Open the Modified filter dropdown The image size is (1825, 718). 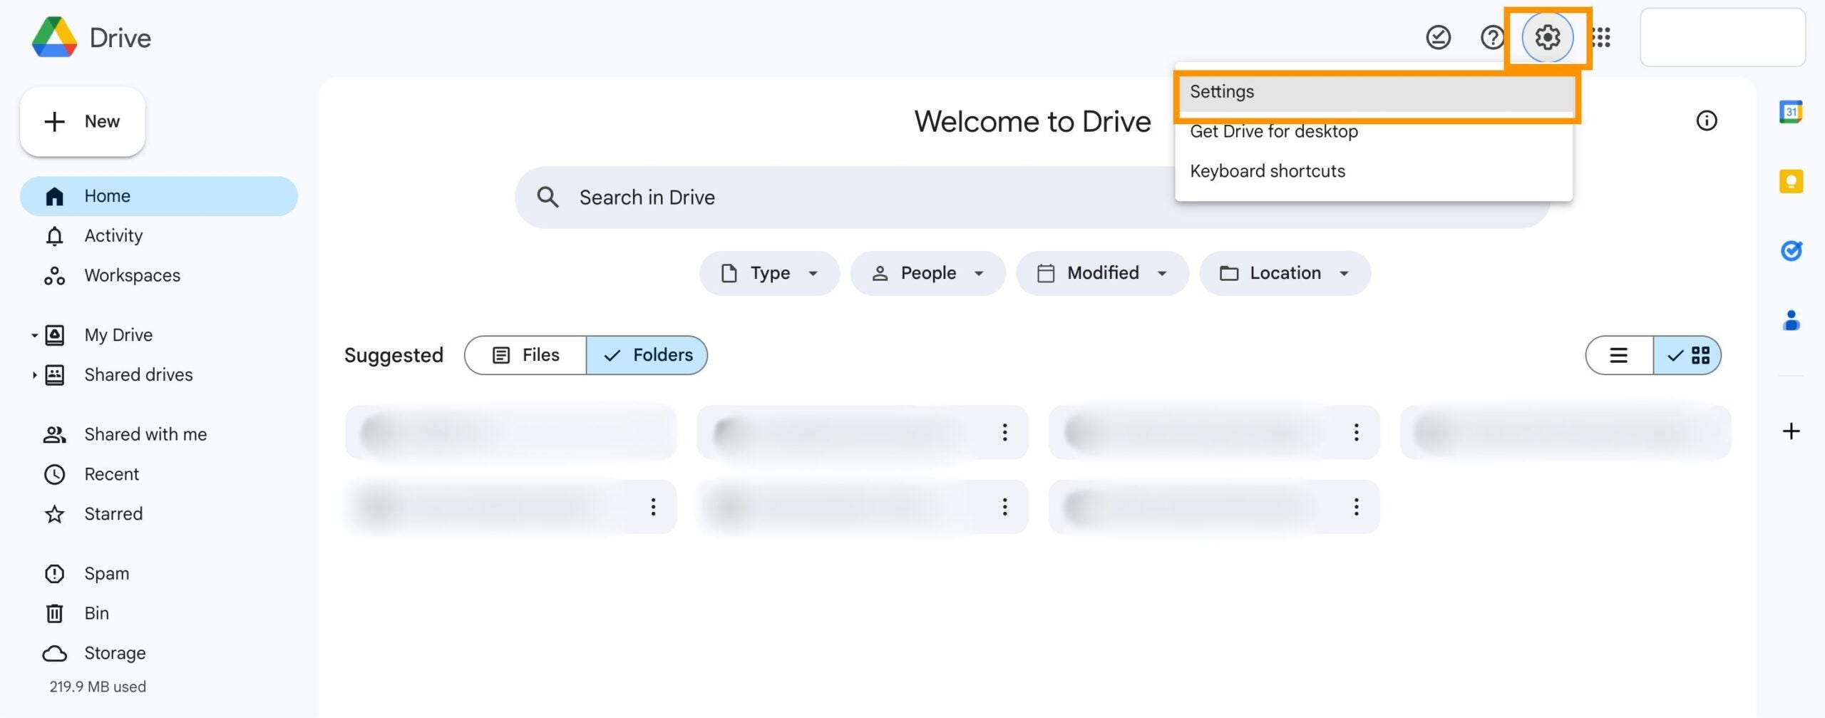[x=1102, y=273]
